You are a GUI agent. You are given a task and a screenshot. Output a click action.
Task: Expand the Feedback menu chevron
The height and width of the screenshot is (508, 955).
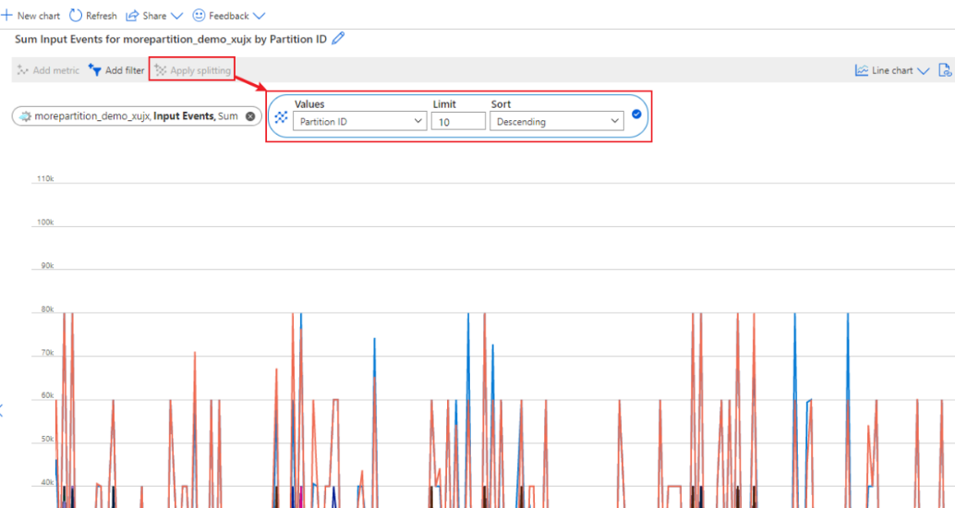coord(259,16)
